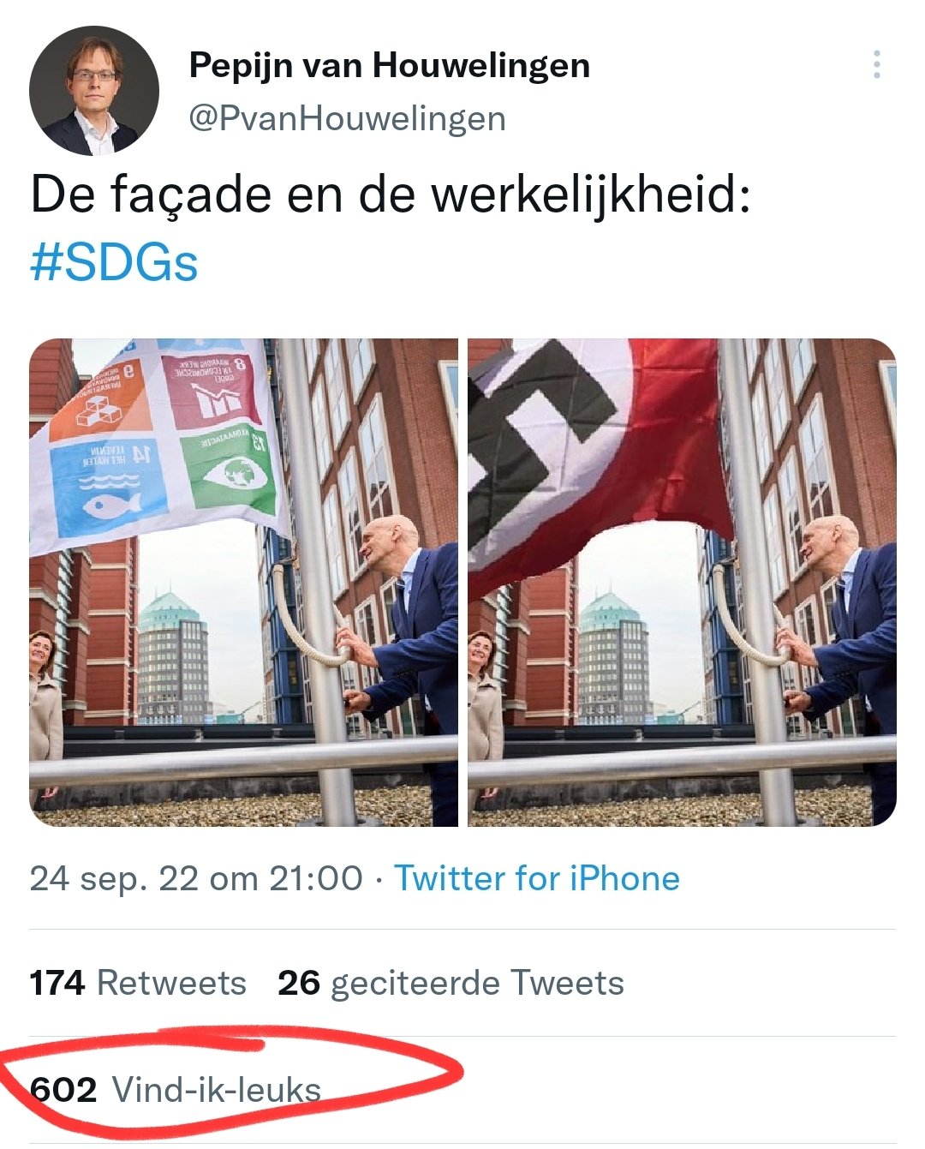
Task: View the 174 Retweets list
Action: coord(138,983)
